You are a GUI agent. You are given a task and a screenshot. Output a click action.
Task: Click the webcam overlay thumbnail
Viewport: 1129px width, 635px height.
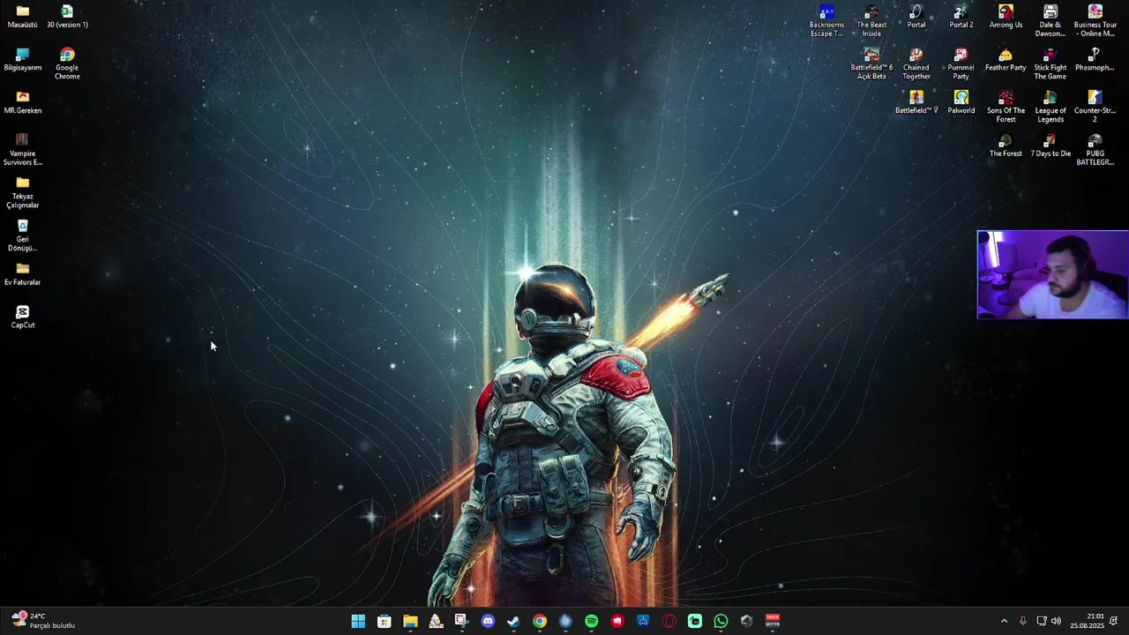tap(1052, 274)
